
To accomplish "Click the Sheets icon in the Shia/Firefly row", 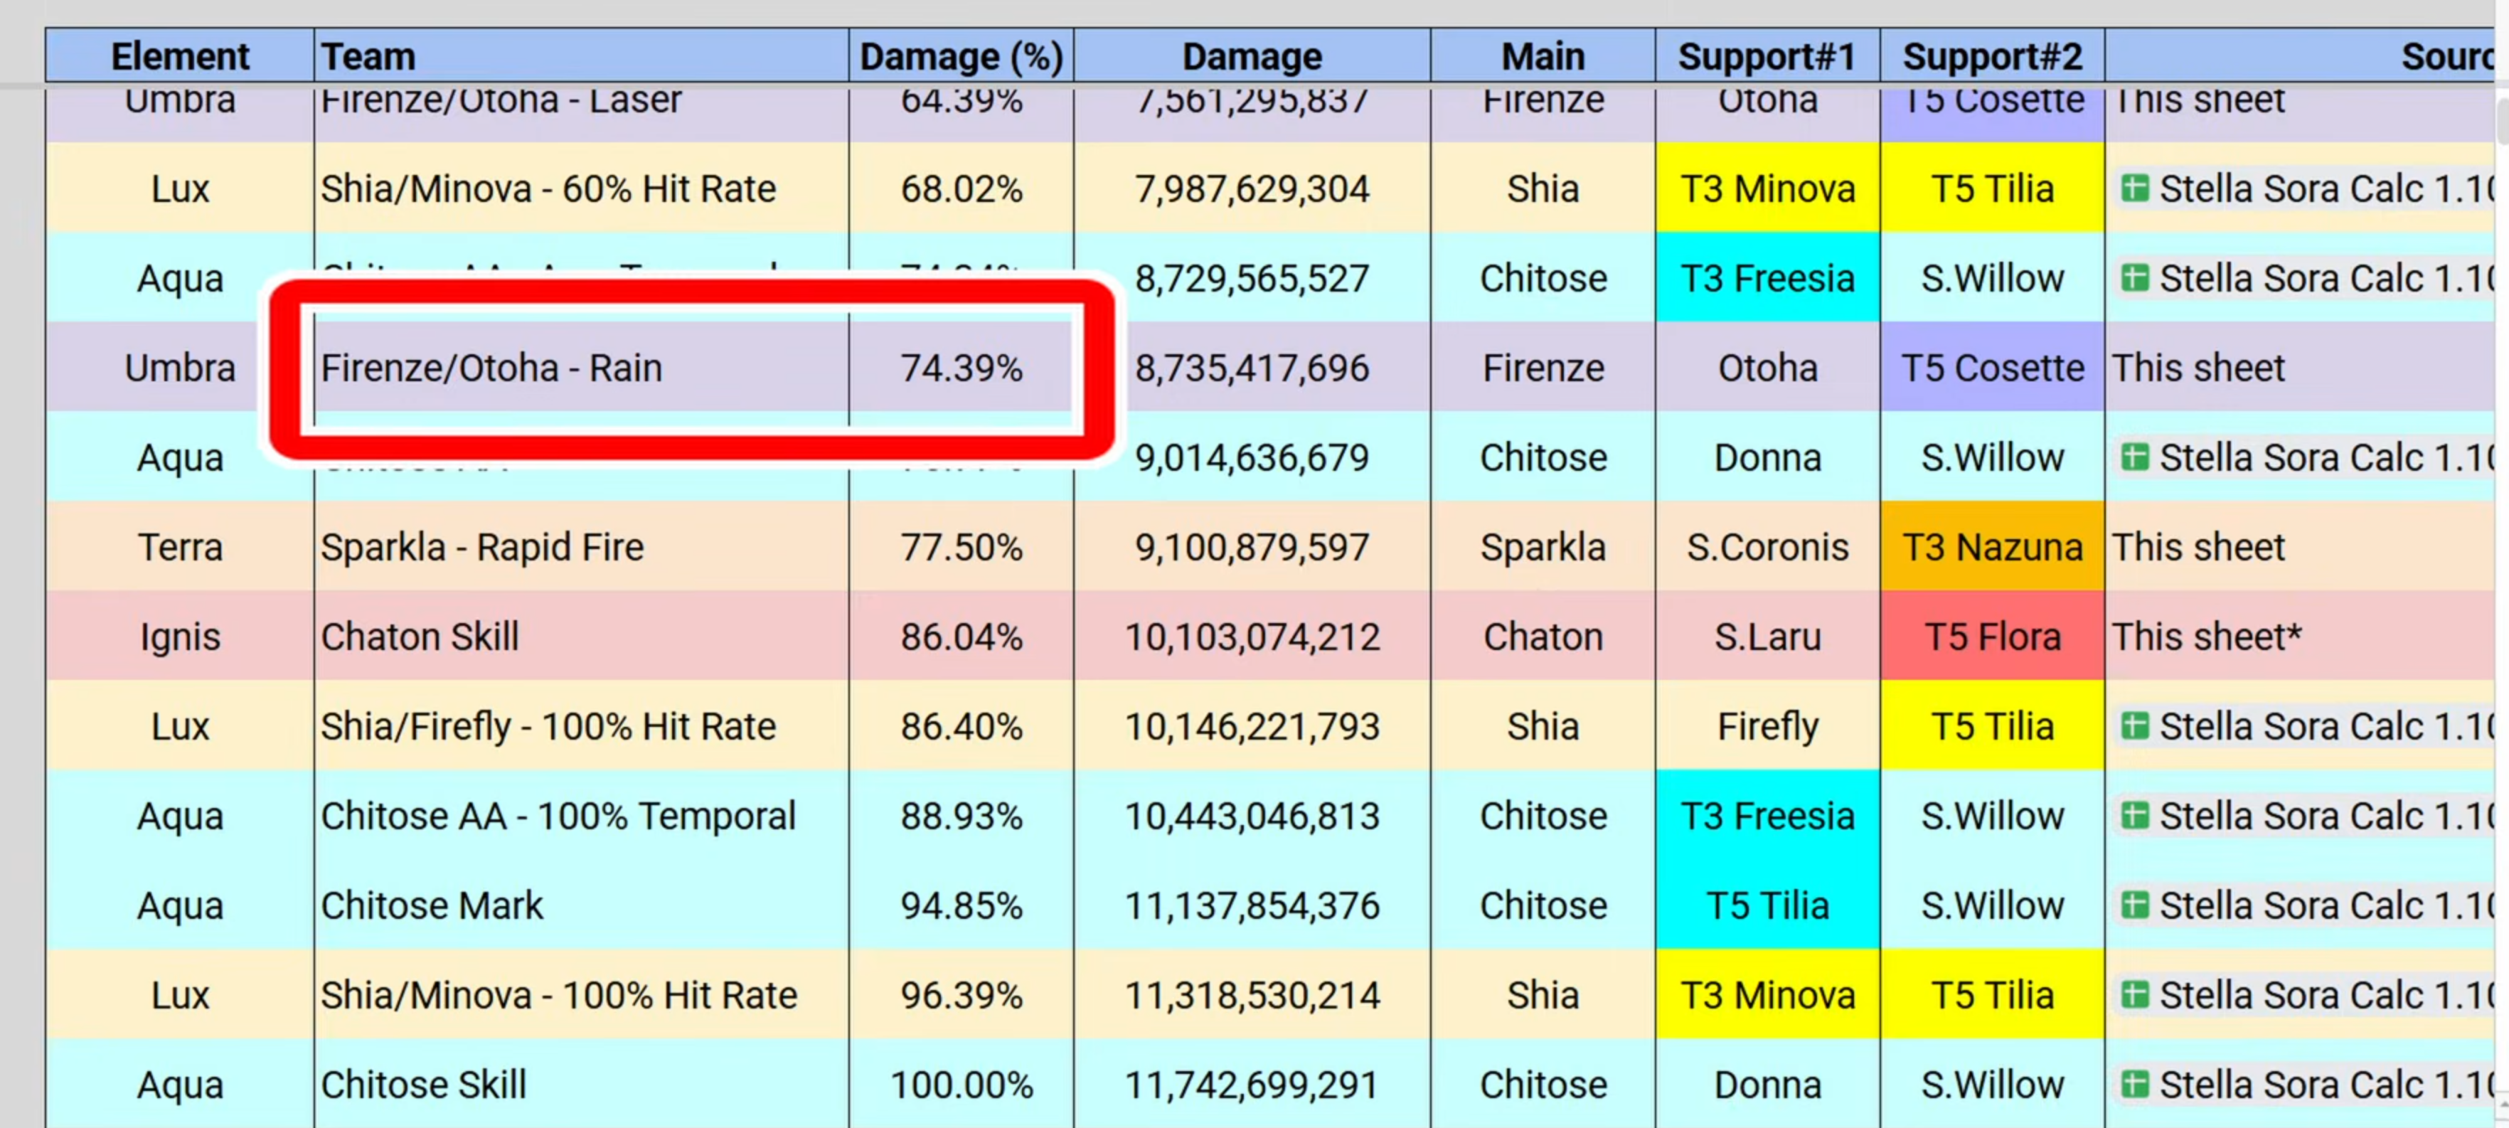I will [x=2135, y=727].
